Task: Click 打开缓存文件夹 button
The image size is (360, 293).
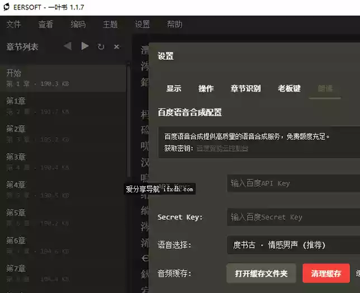Action: coord(261,273)
